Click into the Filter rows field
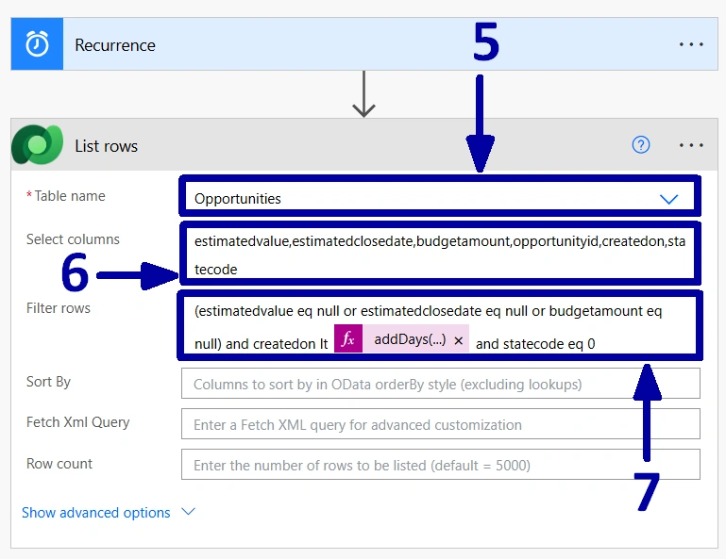 439,326
